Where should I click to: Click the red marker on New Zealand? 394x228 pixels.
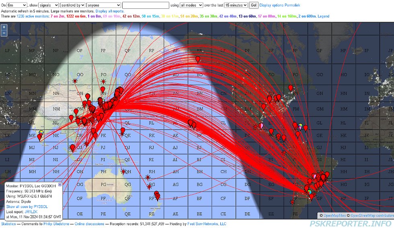tap(157, 196)
